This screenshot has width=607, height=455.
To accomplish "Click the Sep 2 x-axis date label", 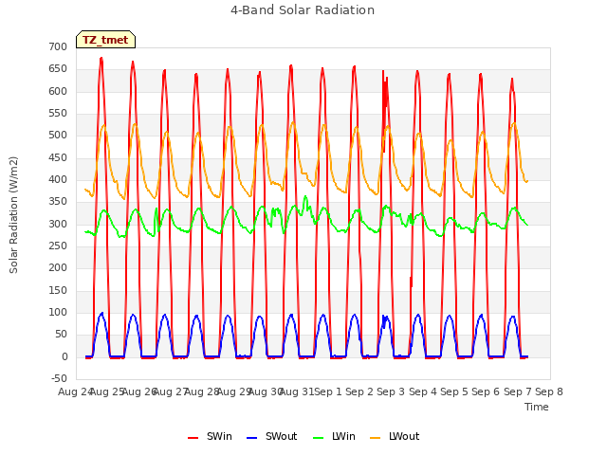I will click(x=359, y=391).
